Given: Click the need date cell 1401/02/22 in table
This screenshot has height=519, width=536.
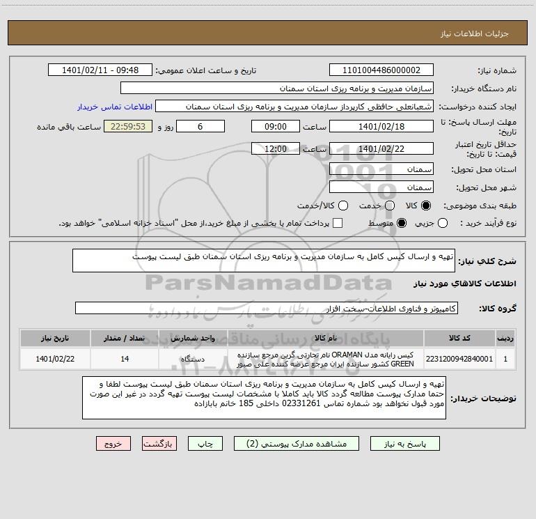Looking at the screenshot, I should tap(55, 359).
